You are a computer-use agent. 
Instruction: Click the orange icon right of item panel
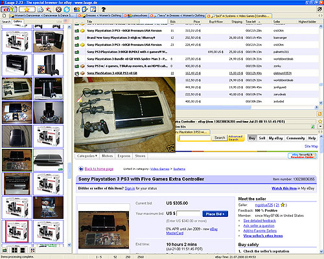(x=319, y=114)
